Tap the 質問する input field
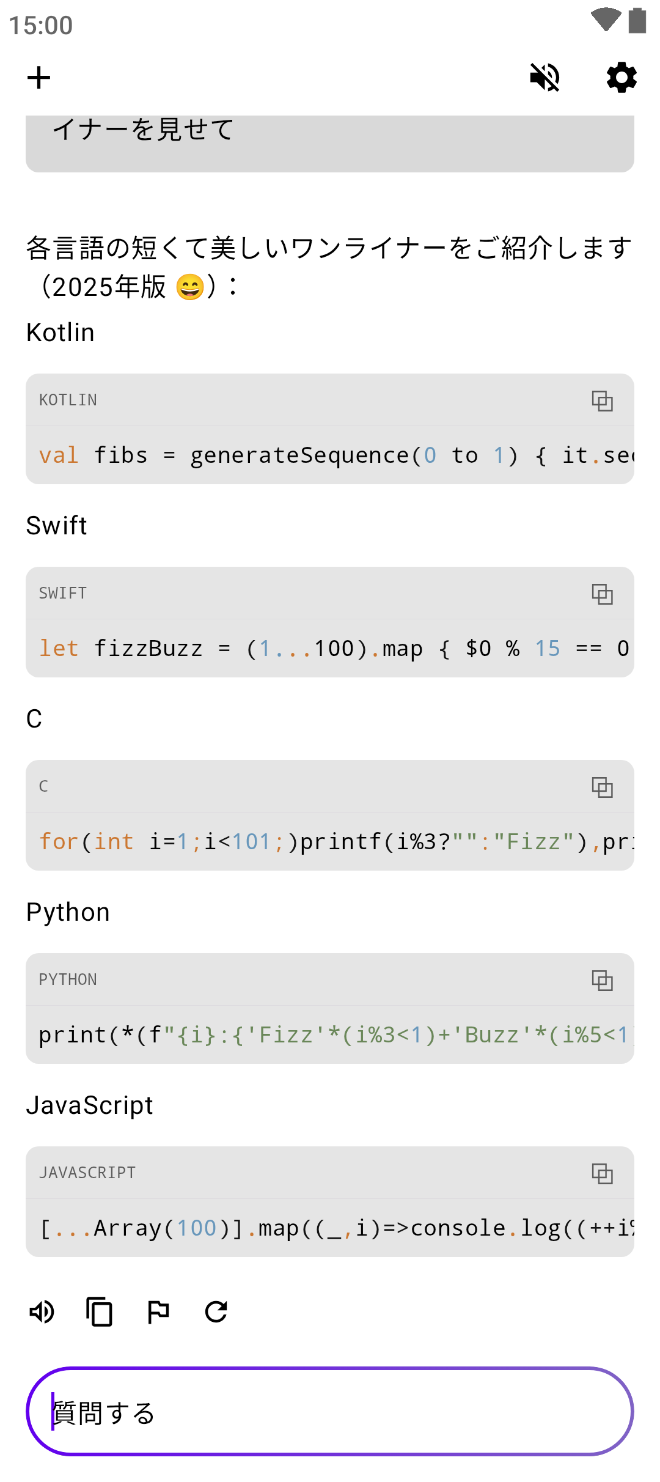660x1482 pixels. coord(330,1412)
